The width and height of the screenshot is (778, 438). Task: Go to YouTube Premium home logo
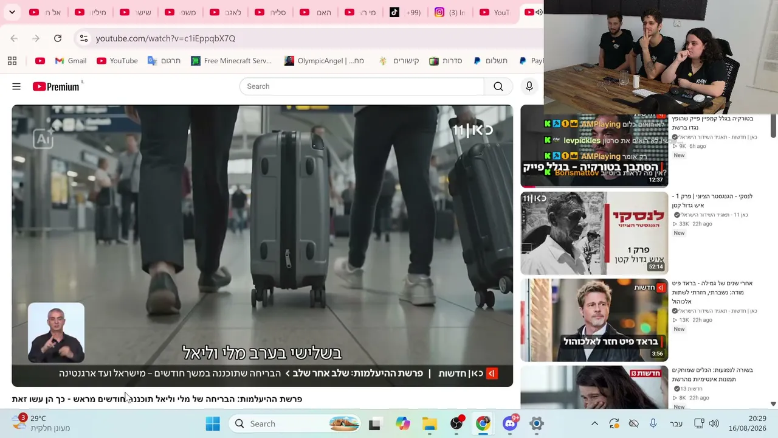click(x=56, y=86)
